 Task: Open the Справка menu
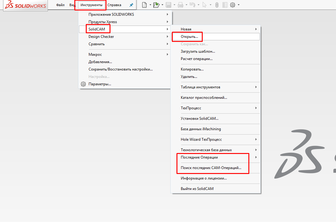click(x=114, y=5)
